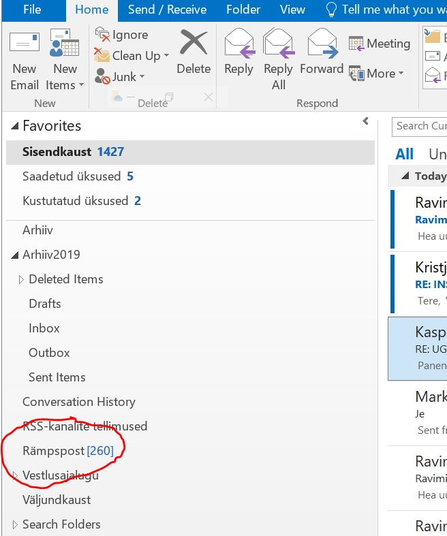Open the Mark message with subject Je
This screenshot has height=536, width=447.
click(418, 413)
